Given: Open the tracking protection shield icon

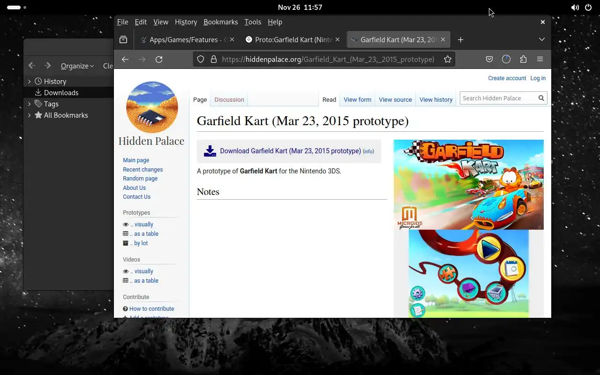Looking at the screenshot, I should (201, 60).
